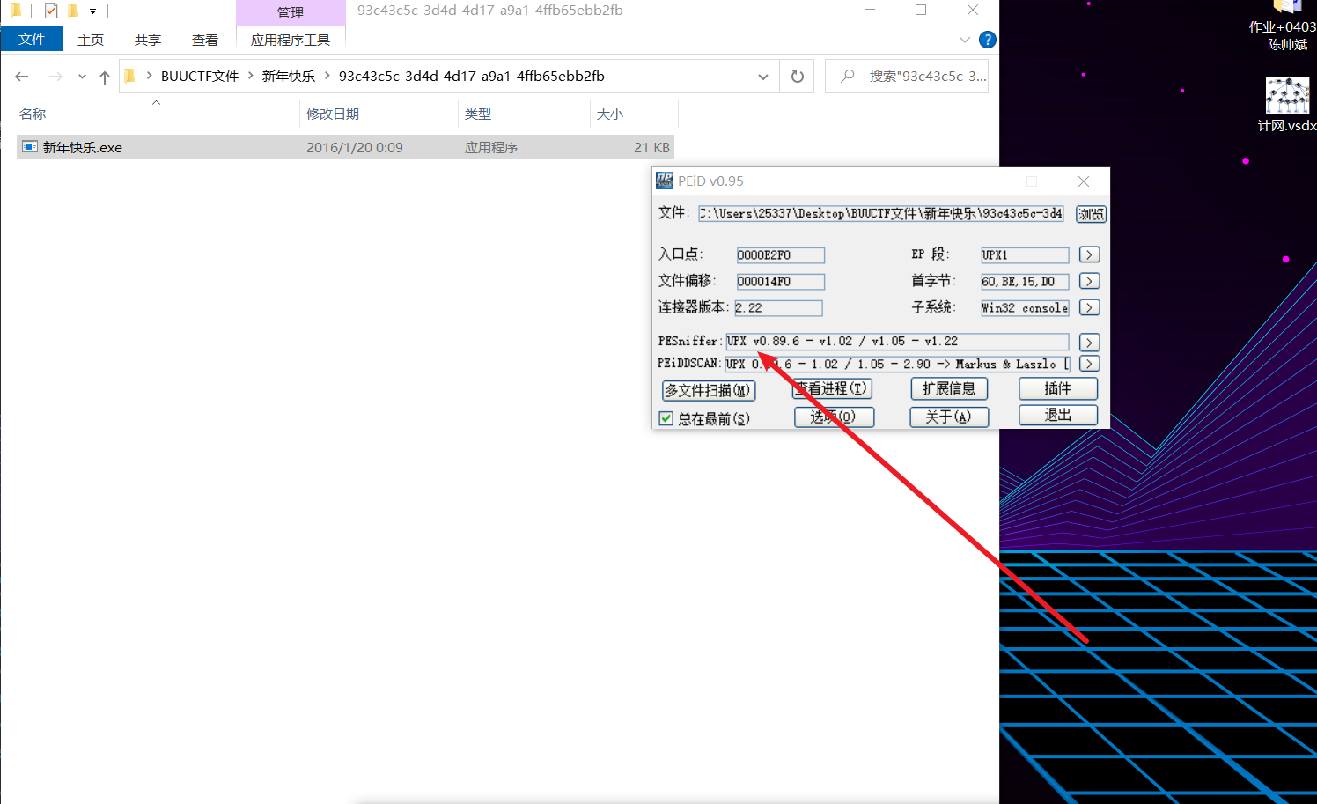
Task: Minimize the PEiD window
Action: (x=981, y=181)
